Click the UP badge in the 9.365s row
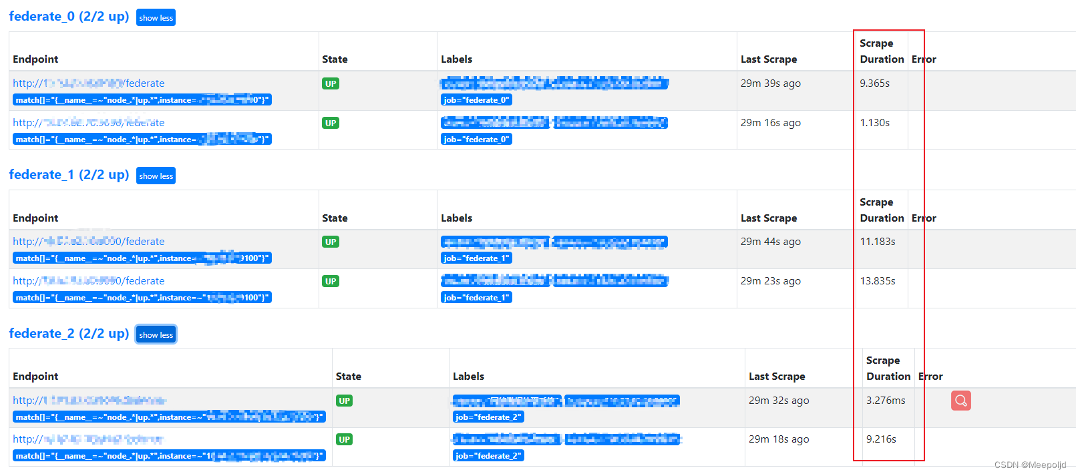Screen dimensions: 1076x476 [x=331, y=83]
